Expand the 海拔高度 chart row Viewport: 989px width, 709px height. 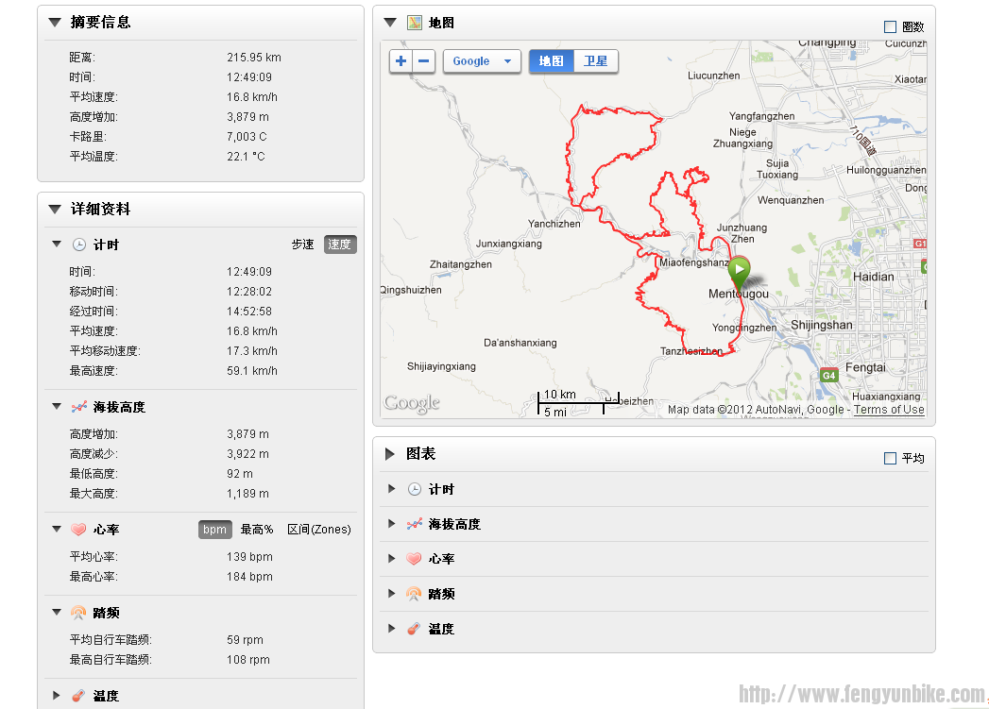392,524
